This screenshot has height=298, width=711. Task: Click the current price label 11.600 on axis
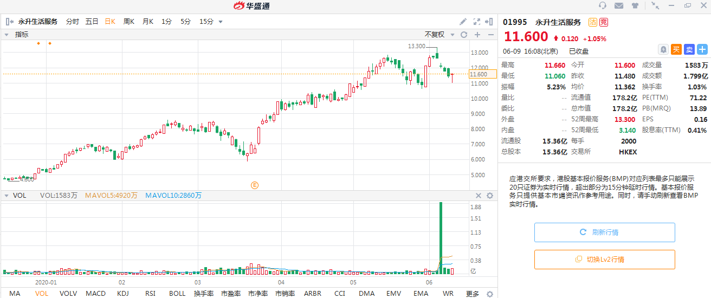point(483,74)
